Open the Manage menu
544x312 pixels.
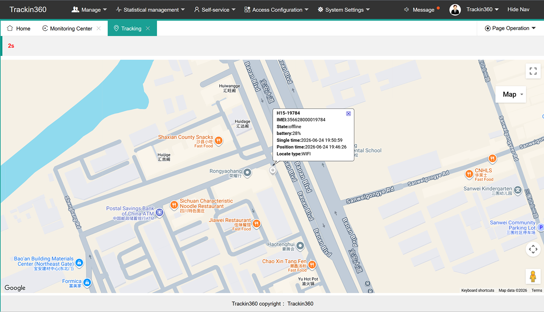click(89, 10)
